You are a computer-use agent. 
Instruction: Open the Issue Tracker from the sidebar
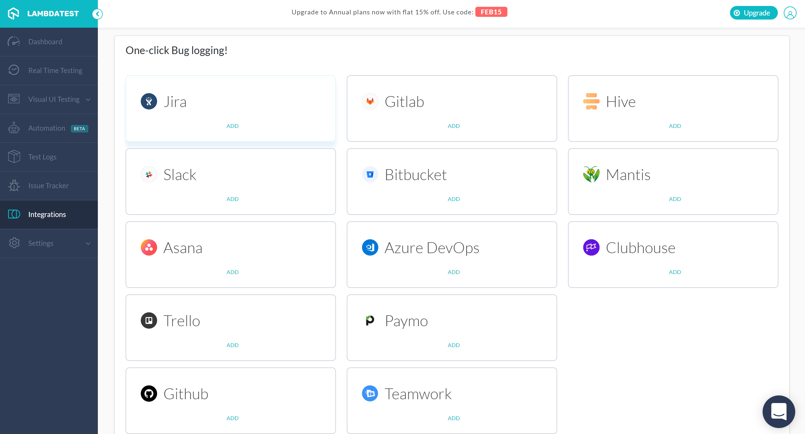(x=48, y=185)
